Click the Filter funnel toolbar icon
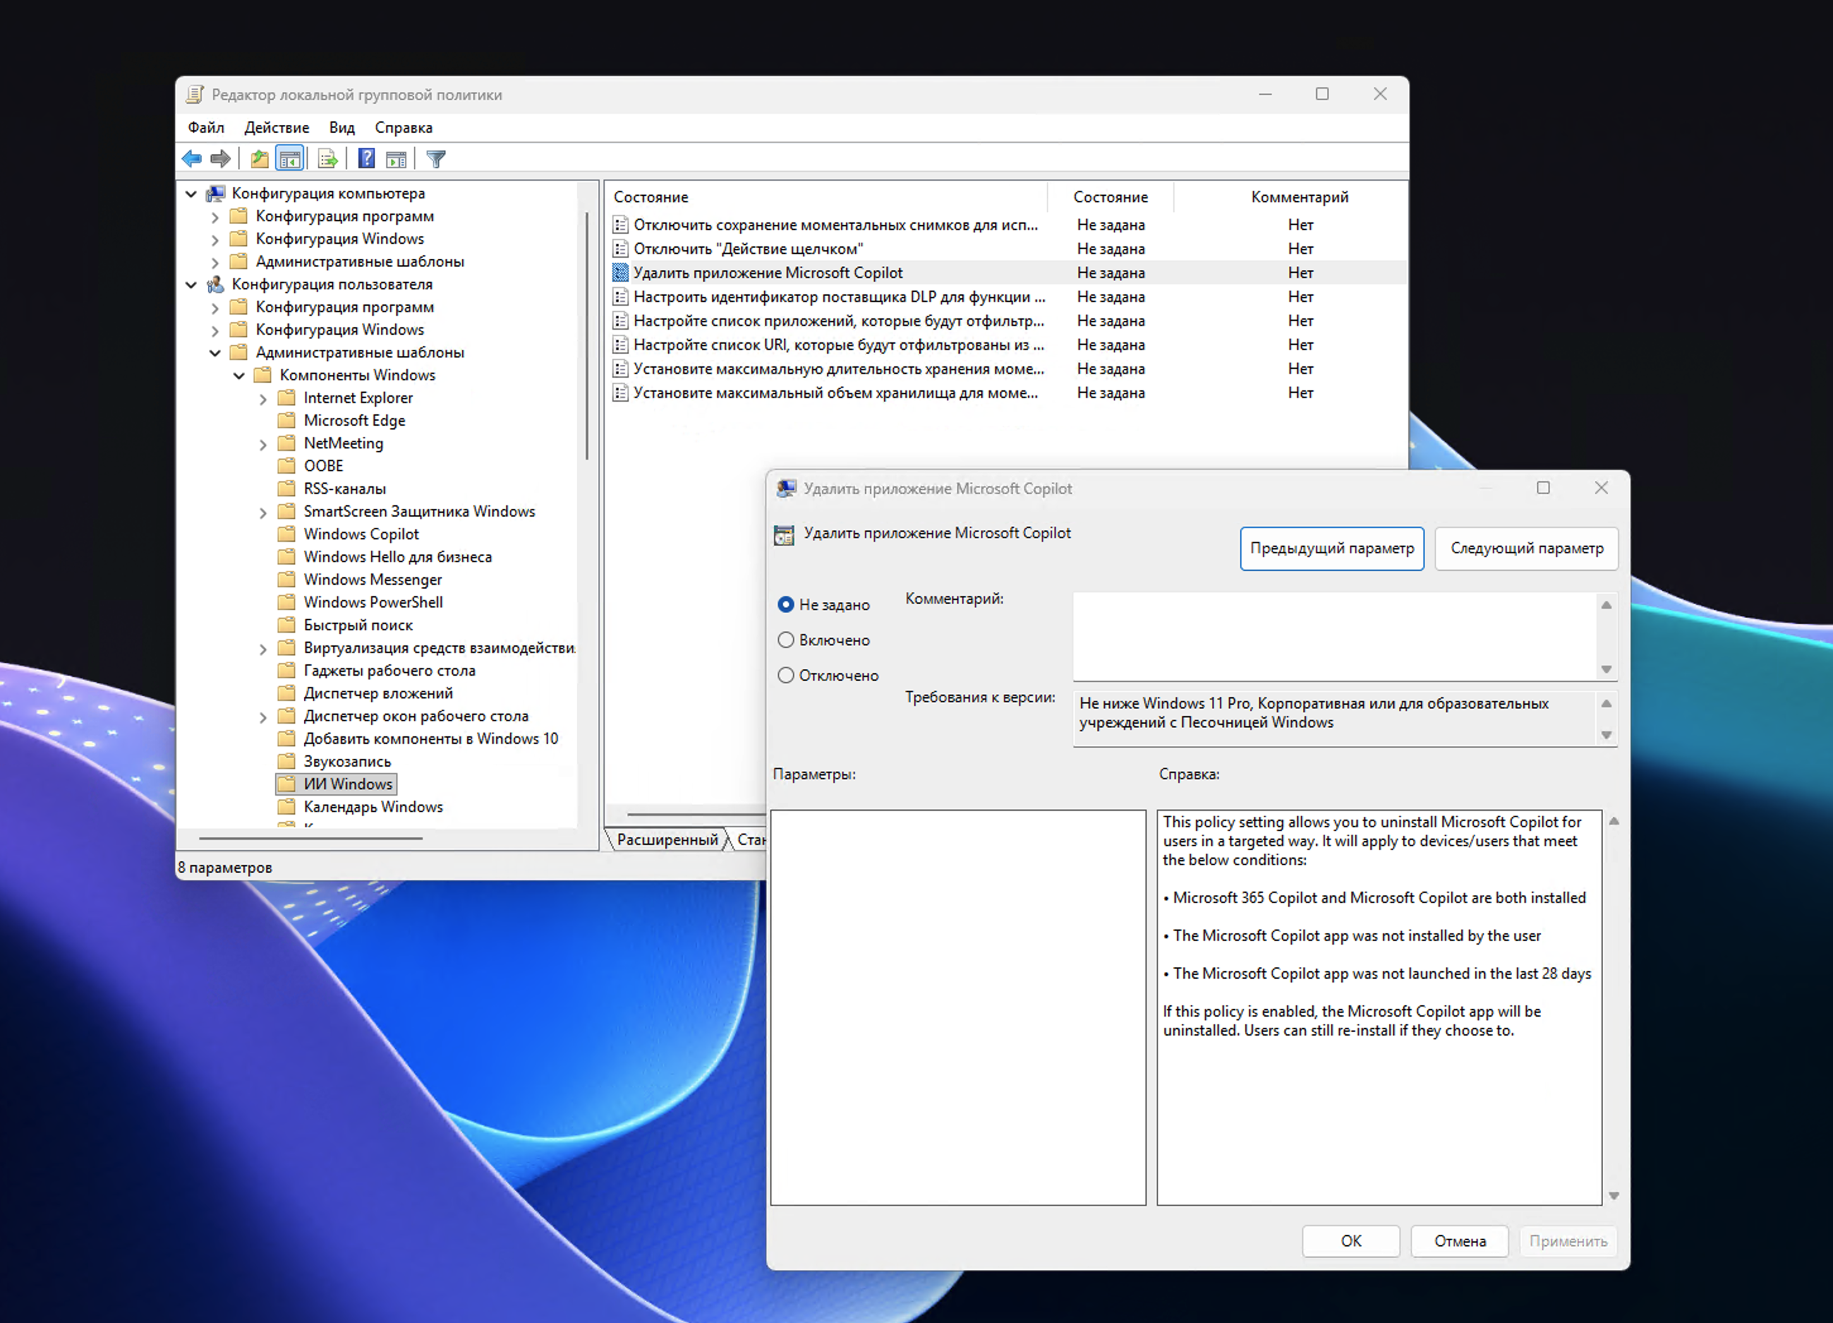 point(437,159)
